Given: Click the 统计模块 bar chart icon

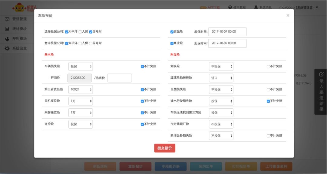Looking at the screenshot, I should (x=7, y=29).
